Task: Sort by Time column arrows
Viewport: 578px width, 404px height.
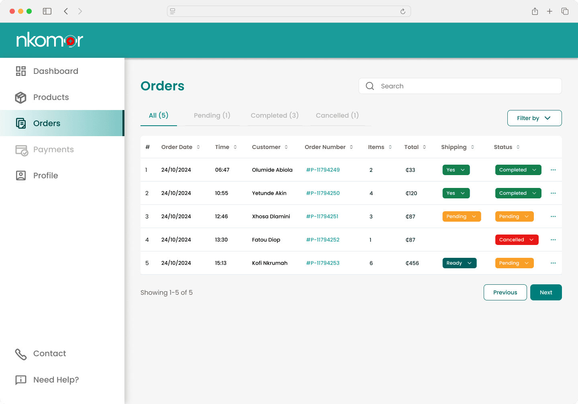Action: pos(235,147)
